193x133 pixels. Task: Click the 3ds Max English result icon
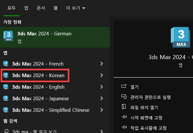pos(6,87)
